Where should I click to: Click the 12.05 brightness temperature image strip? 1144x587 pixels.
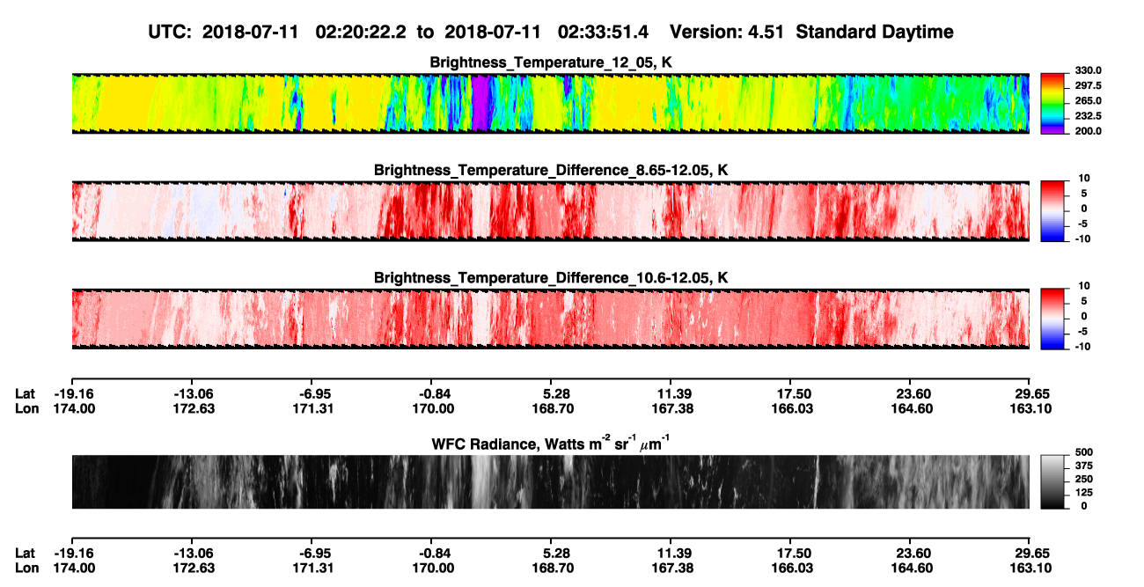(551, 104)
